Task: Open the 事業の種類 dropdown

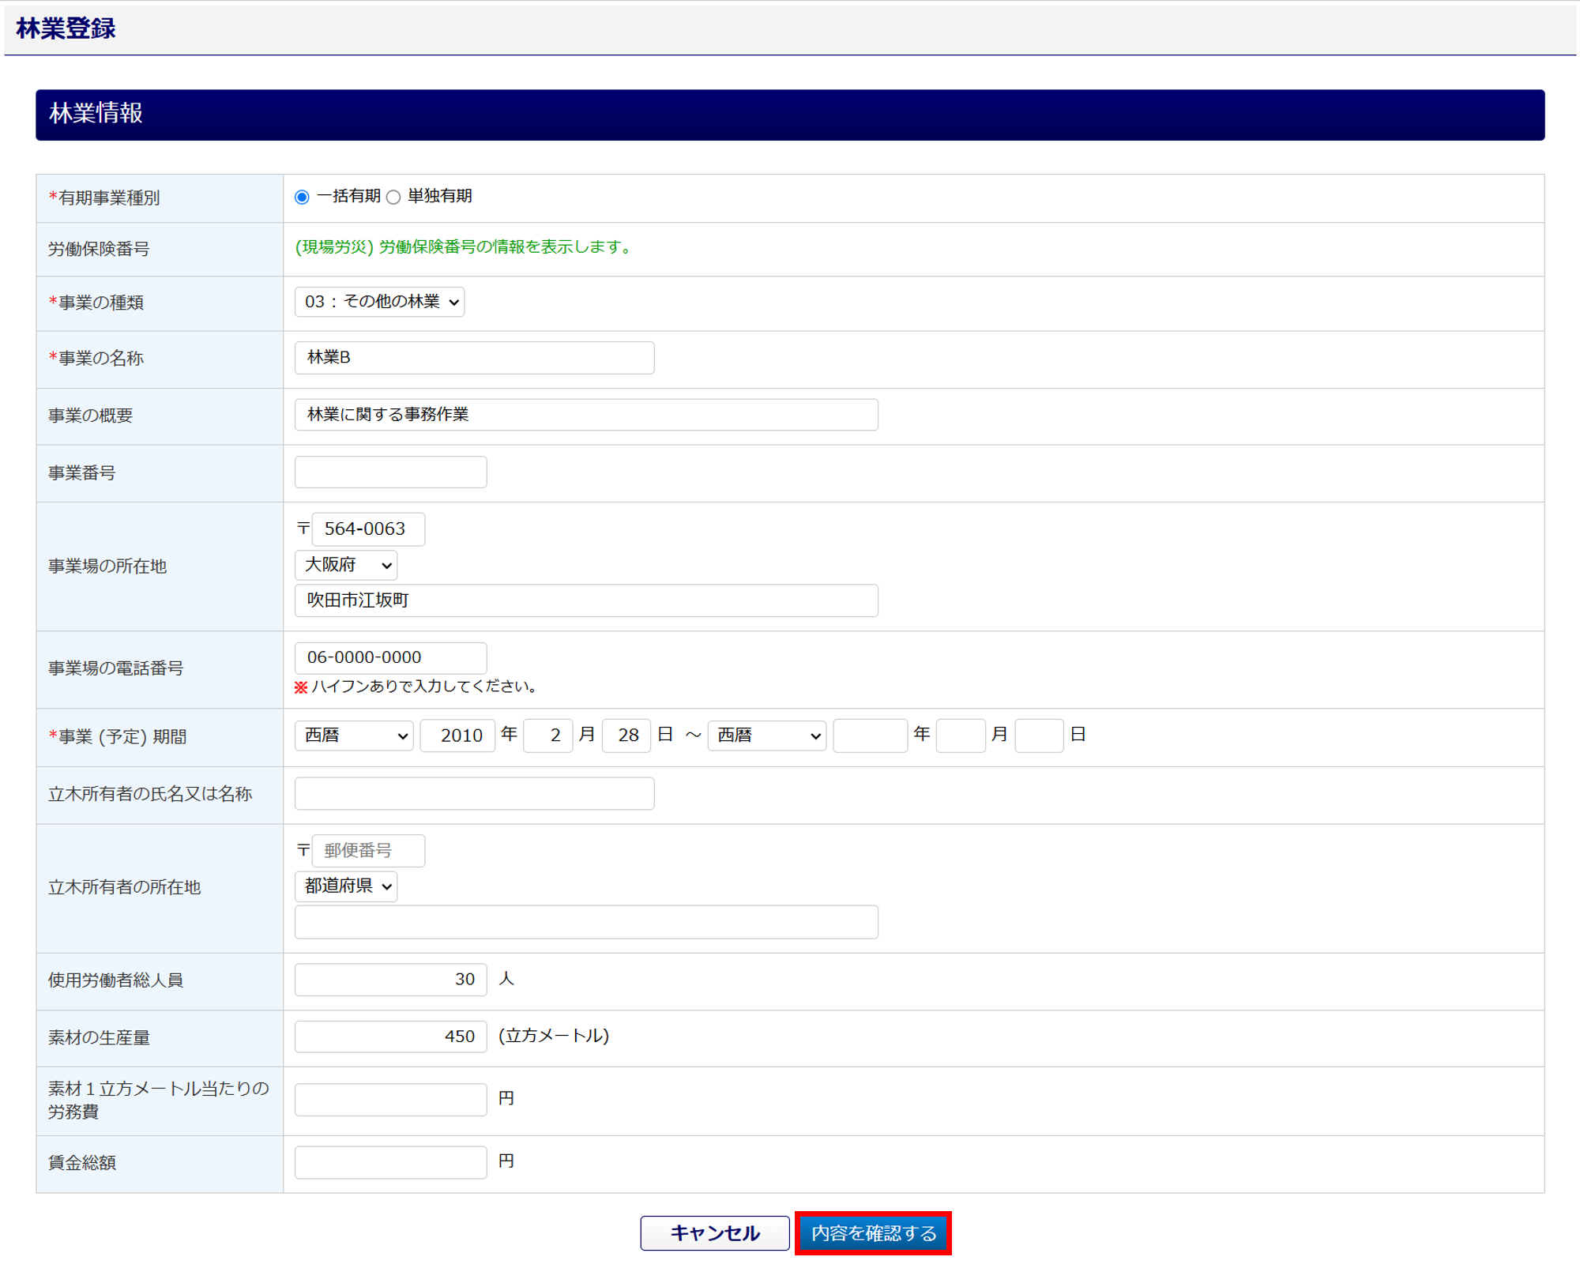Action: coord(379,302)
